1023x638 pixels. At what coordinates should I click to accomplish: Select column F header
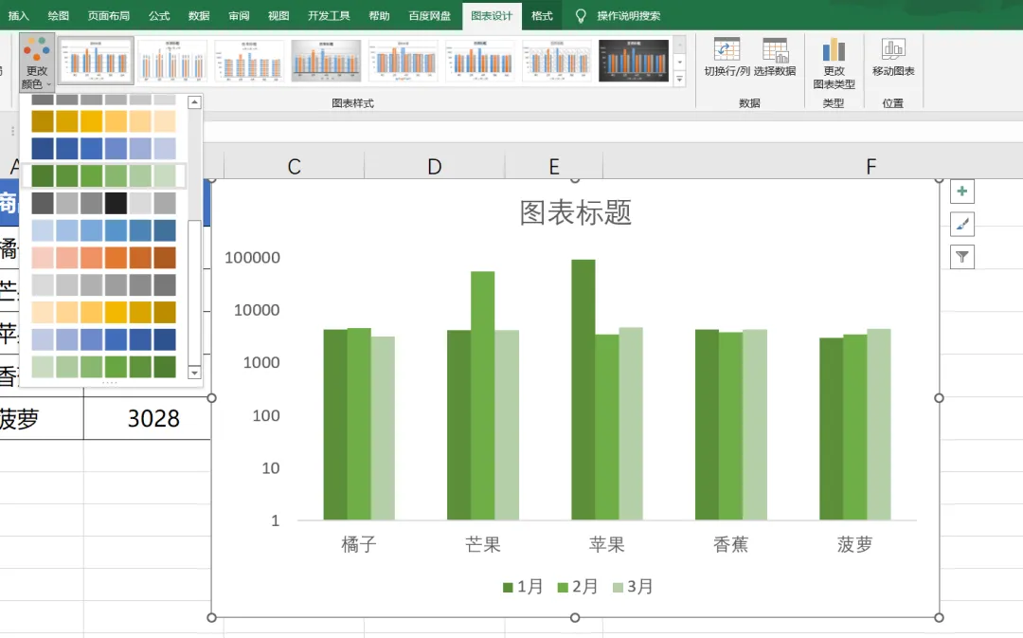tap(871, 167)
